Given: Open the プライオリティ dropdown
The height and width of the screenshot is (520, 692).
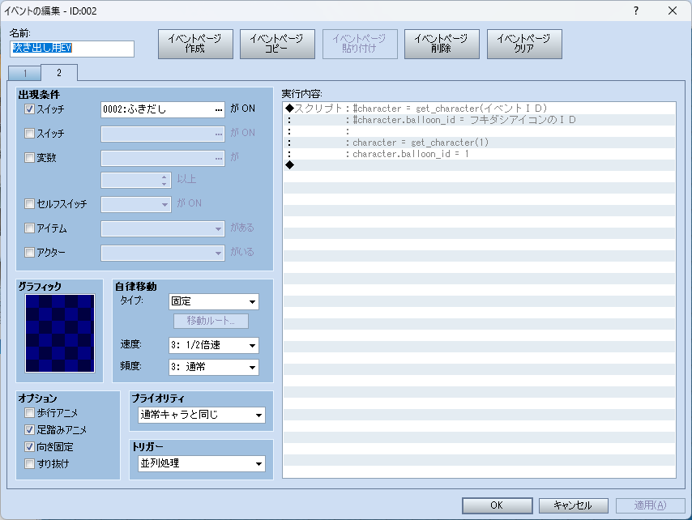Looking at the screenshot, I should pyautogui.click(x=202, y=415).
